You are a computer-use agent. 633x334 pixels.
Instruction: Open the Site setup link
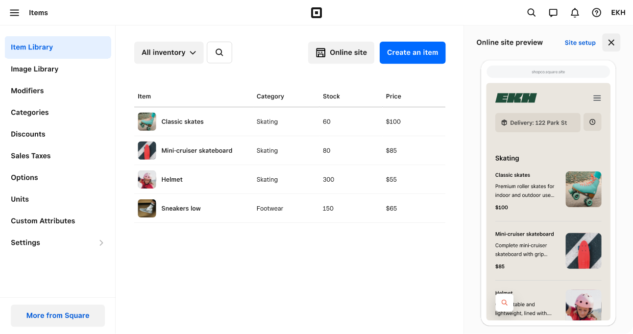coord(580,43)
